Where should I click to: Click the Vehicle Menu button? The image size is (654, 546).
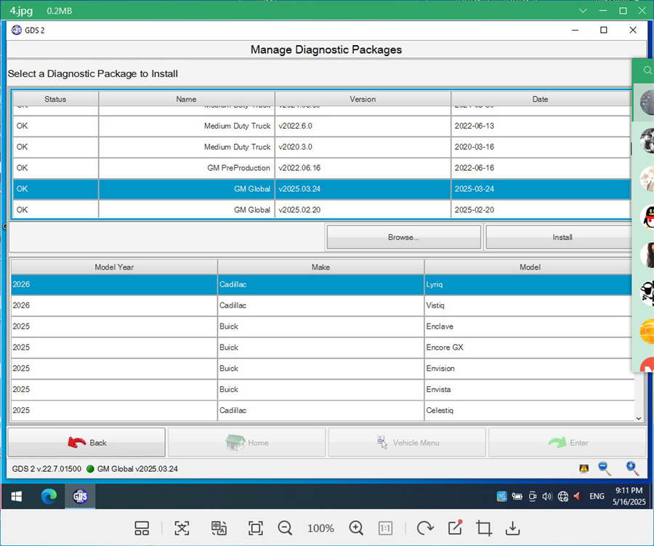tap(407, 443)
